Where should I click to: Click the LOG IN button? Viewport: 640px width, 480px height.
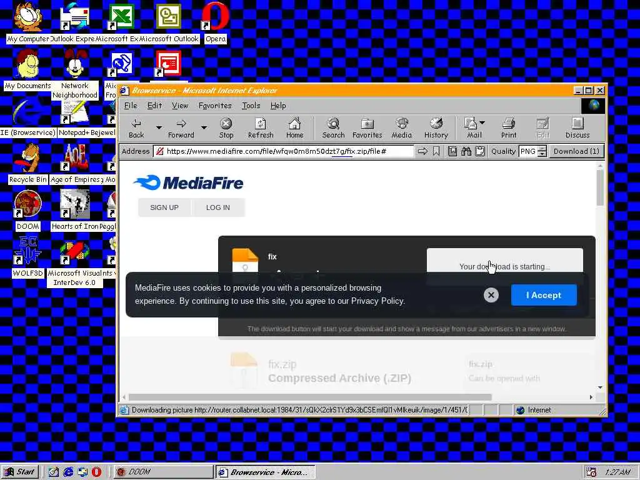coord(218,207)
